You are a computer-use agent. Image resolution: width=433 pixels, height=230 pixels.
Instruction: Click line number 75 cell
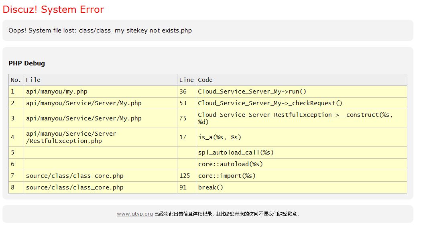click(186, 118)
